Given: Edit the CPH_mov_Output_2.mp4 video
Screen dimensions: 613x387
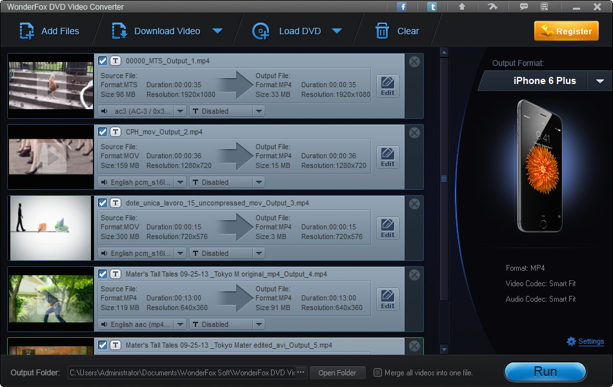Looking at the screenshot, I should pyautogui.click(x=387, y=157).
